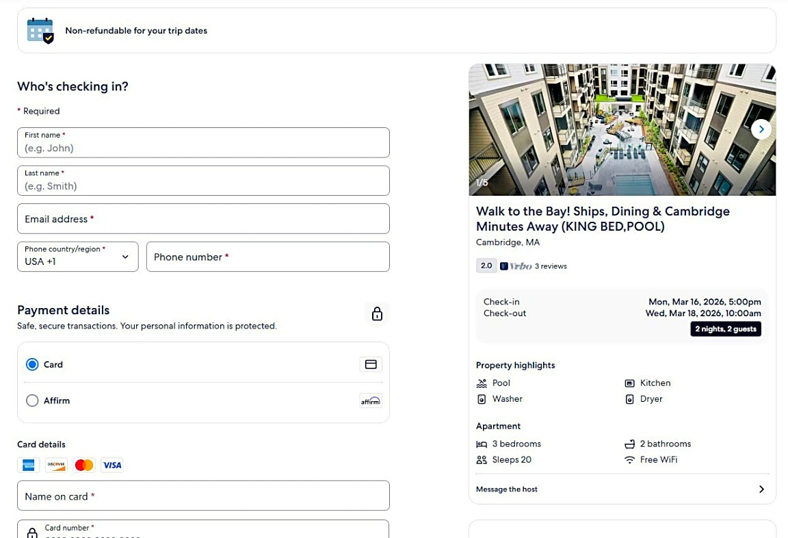Click the Phone number input box
The height and width of the screenshot is (538, 788).
coord(267,257)
